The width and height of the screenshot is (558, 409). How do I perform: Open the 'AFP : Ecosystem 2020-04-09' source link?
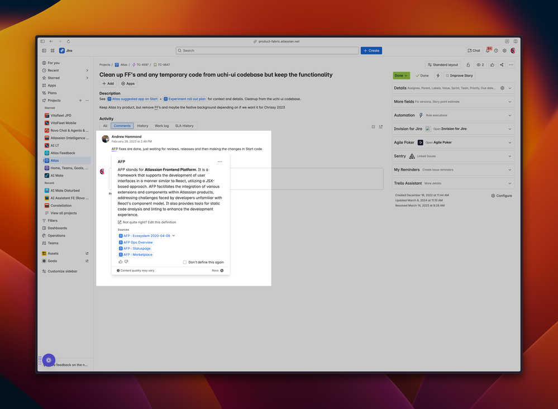(145, 236)
